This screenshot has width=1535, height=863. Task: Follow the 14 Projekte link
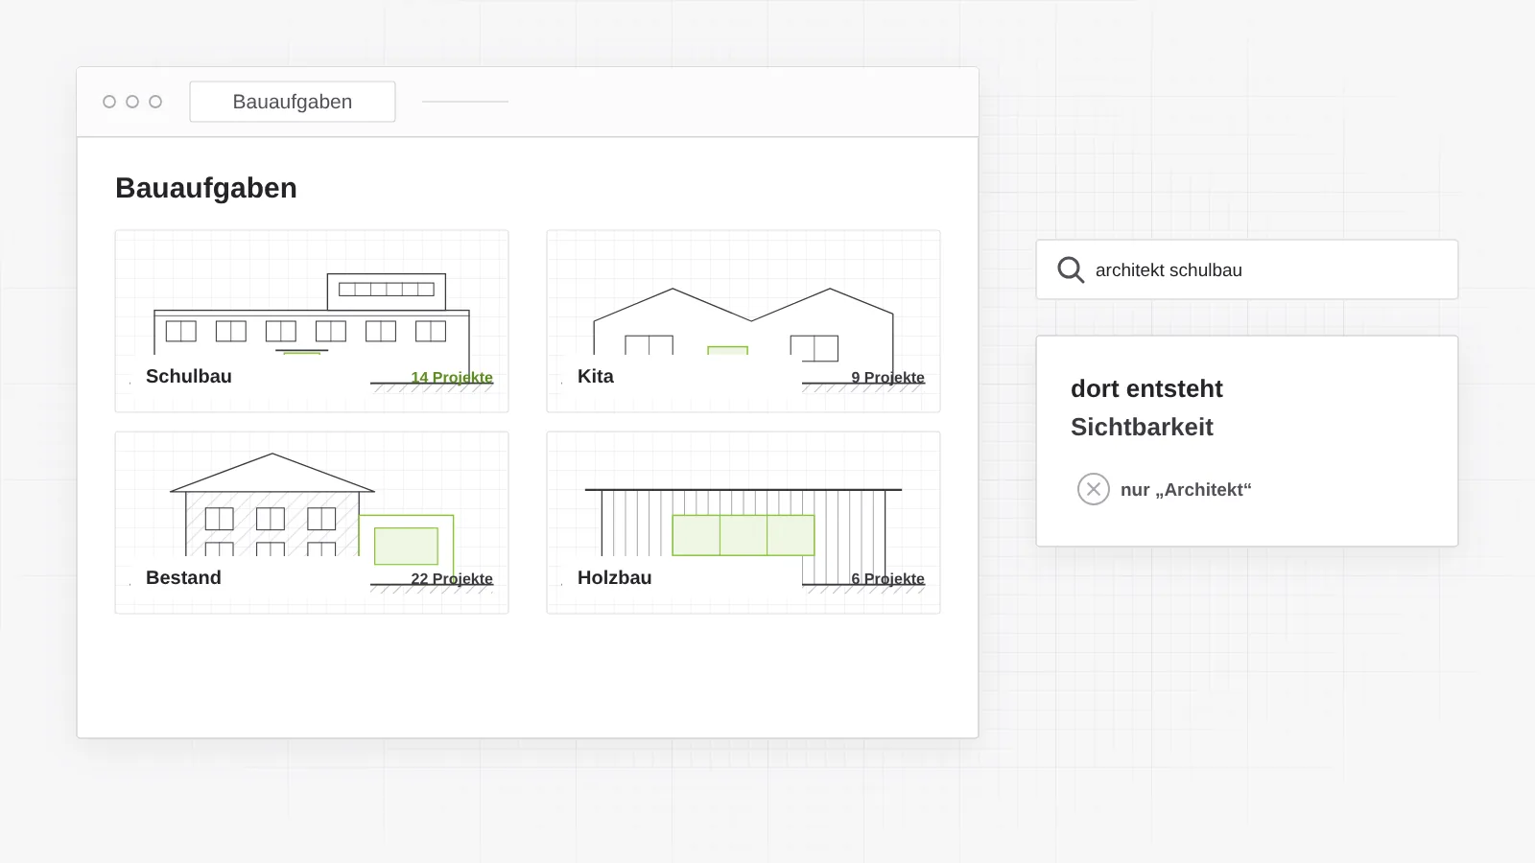452,377
